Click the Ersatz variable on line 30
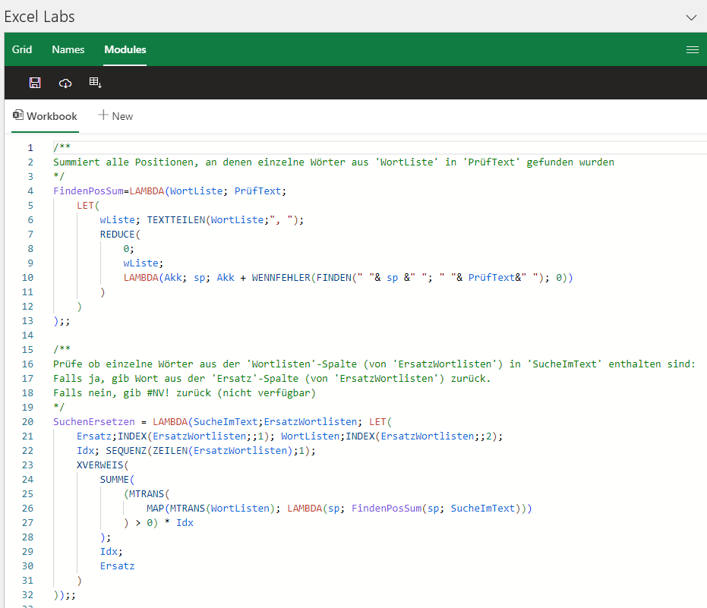707x608 pixels. [117, 566]
